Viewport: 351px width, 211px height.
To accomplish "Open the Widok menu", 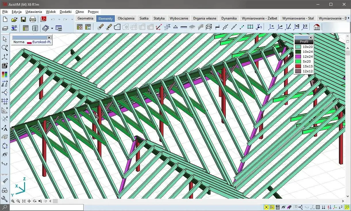I will coord(51,12).
